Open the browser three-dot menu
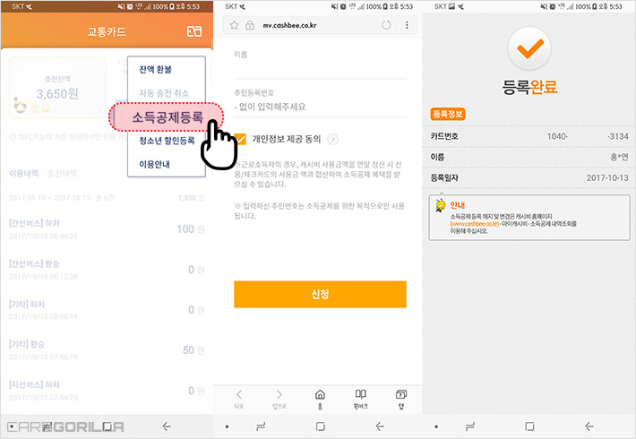Screen dimensions: 636x439 click(407, 25)
